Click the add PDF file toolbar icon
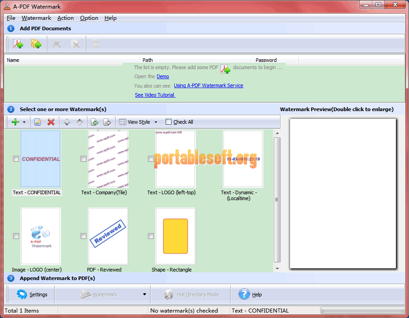Viewport: 409px width, 318px height. (18, 44)
